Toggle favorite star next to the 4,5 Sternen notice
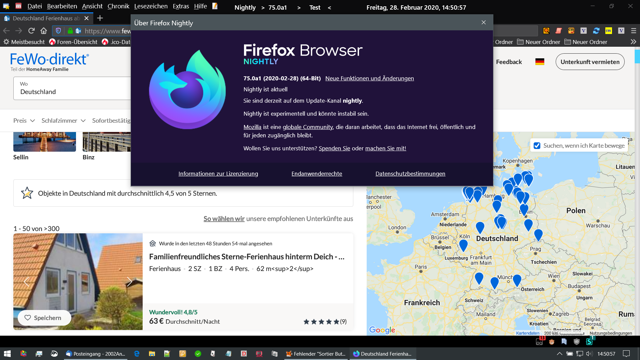The height and width of the screenshot is (360, 640). [x=27, y=193]
